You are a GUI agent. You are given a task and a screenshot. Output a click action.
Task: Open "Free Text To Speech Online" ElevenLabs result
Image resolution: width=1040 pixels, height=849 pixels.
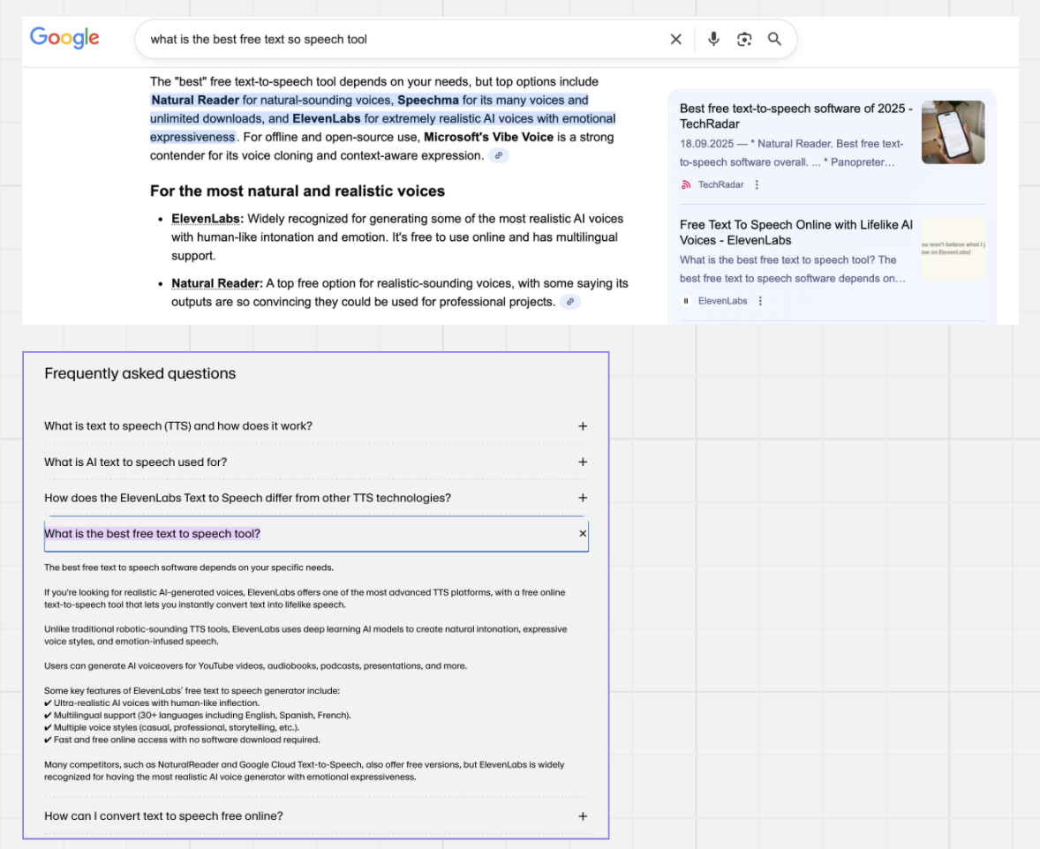coord(795,232)
